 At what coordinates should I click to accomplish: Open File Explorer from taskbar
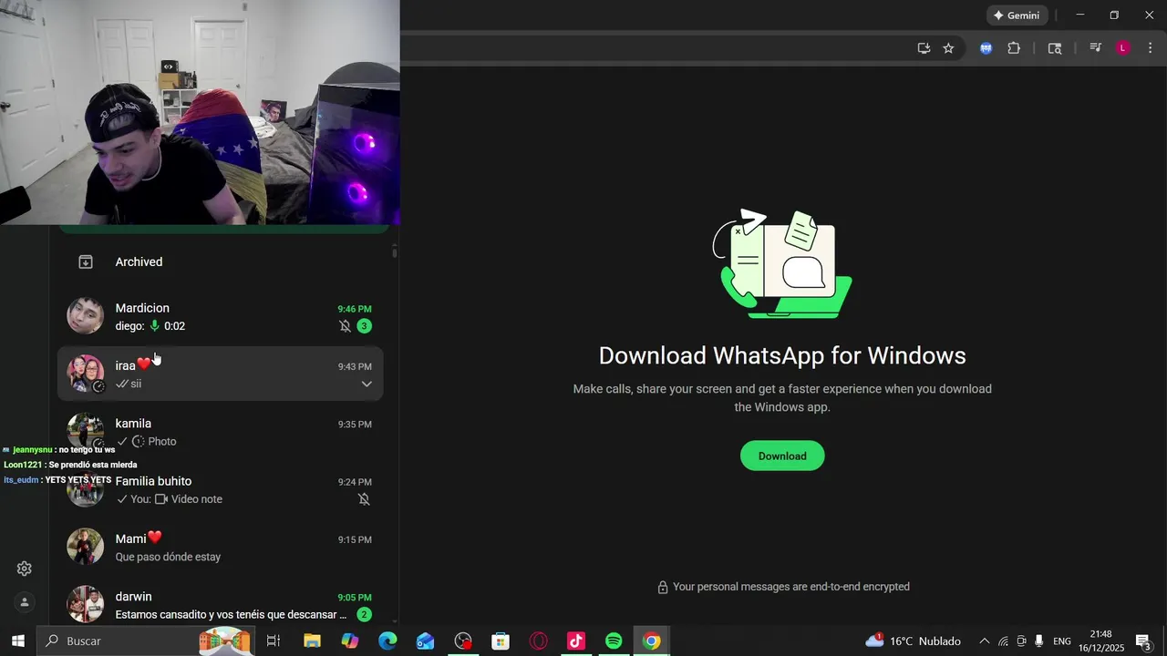click(312, 641)
